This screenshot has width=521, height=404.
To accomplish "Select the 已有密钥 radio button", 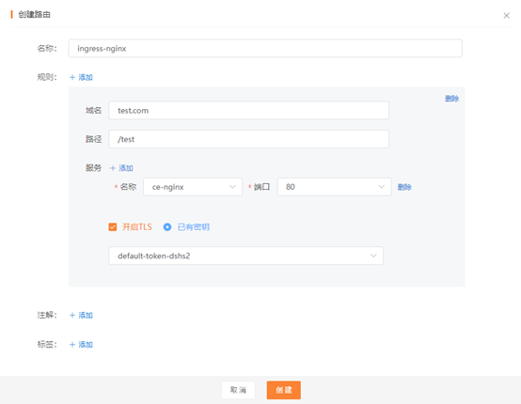I will (167, 227).
